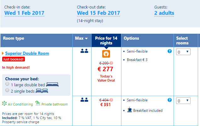Click the two-person occupancy icon in first row

pos(84,51)
